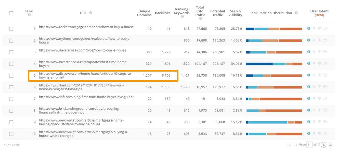This screenshot has height=152, width=337.
Task: Go to the previous results page
Action: 296,145
